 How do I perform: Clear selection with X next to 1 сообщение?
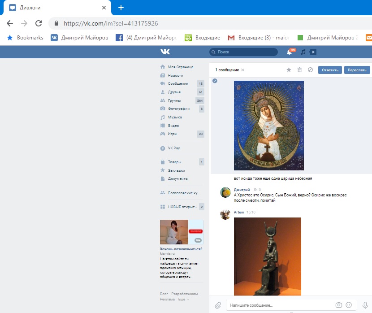tap(243, 70)
